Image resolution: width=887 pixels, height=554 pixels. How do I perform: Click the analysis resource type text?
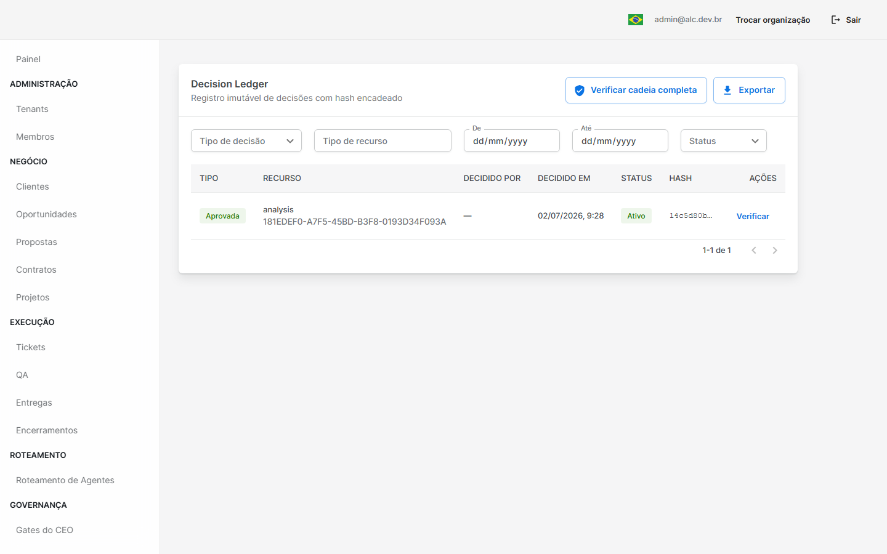pos(278,210)
